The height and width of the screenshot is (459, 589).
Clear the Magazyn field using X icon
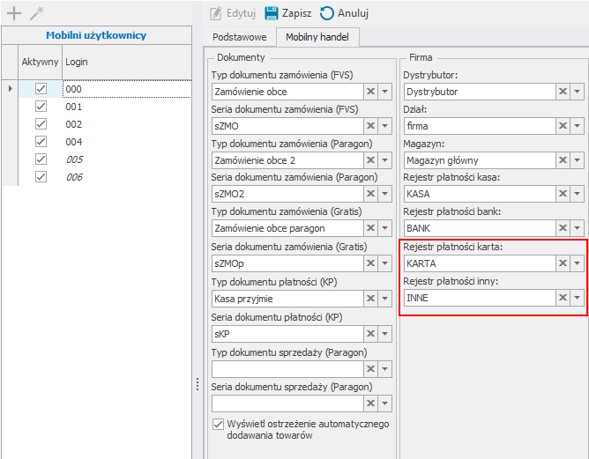coord(562,160)
